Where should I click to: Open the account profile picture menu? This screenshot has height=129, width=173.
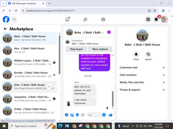click(x=164, y=19)
